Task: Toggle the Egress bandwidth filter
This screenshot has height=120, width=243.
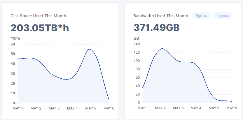Action: pos(201,16)
